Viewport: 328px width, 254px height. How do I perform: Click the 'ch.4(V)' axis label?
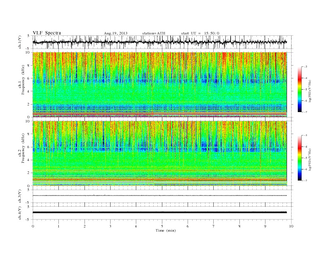pos(20,213)
